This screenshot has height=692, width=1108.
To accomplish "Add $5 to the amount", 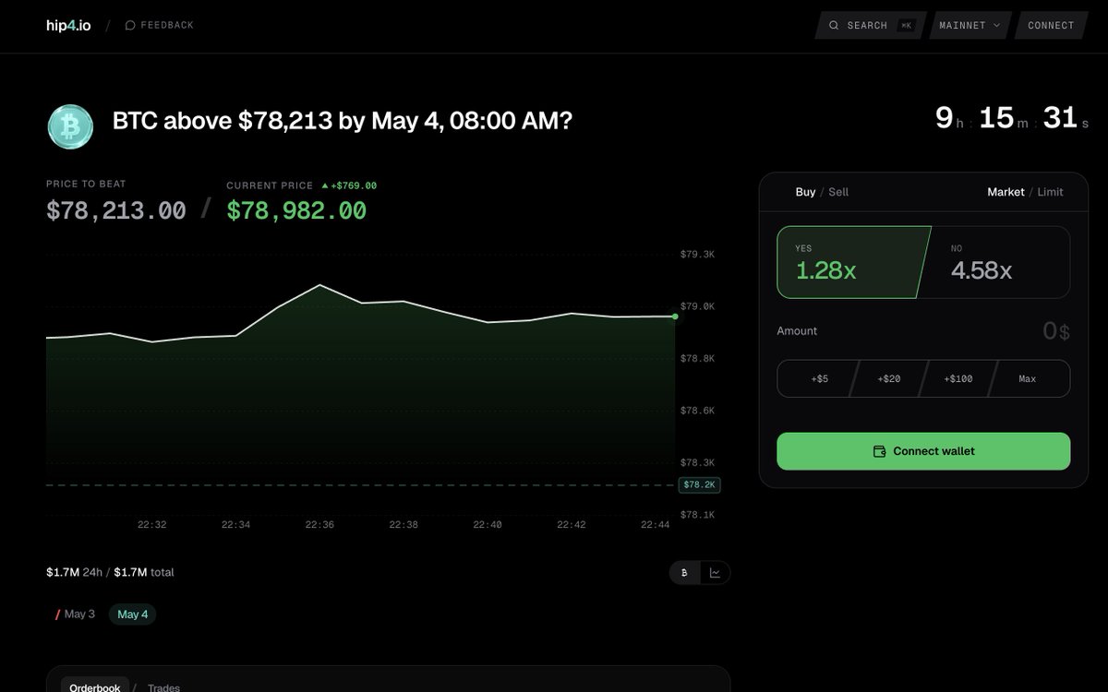I will tap(818, 378).
